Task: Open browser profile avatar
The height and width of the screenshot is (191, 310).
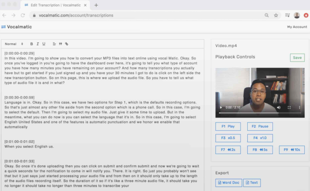Action: coord(296,15)
